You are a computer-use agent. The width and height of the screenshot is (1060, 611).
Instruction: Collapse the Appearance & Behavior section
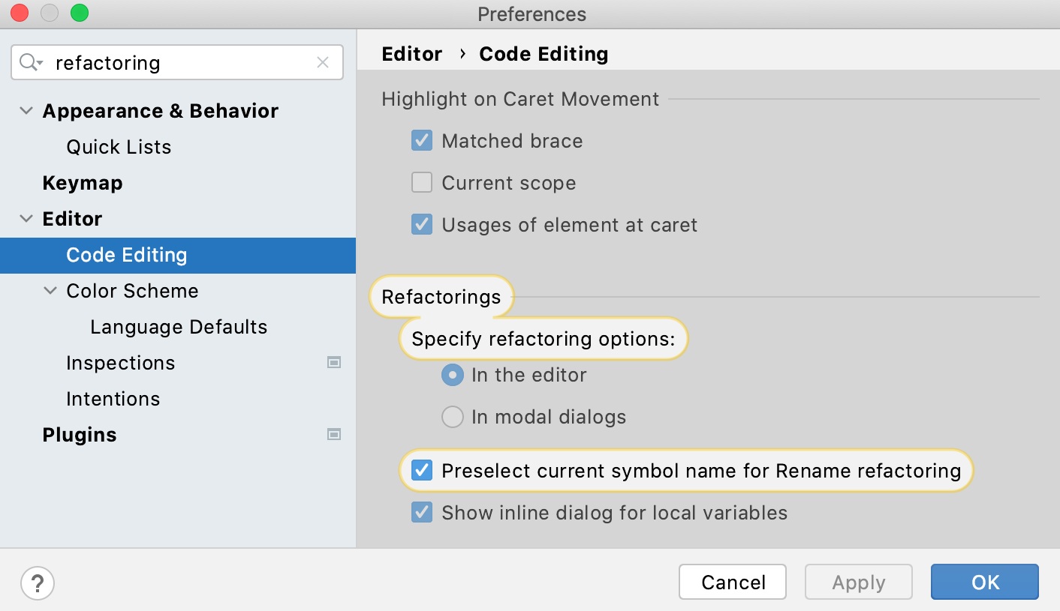coord(26,110)
